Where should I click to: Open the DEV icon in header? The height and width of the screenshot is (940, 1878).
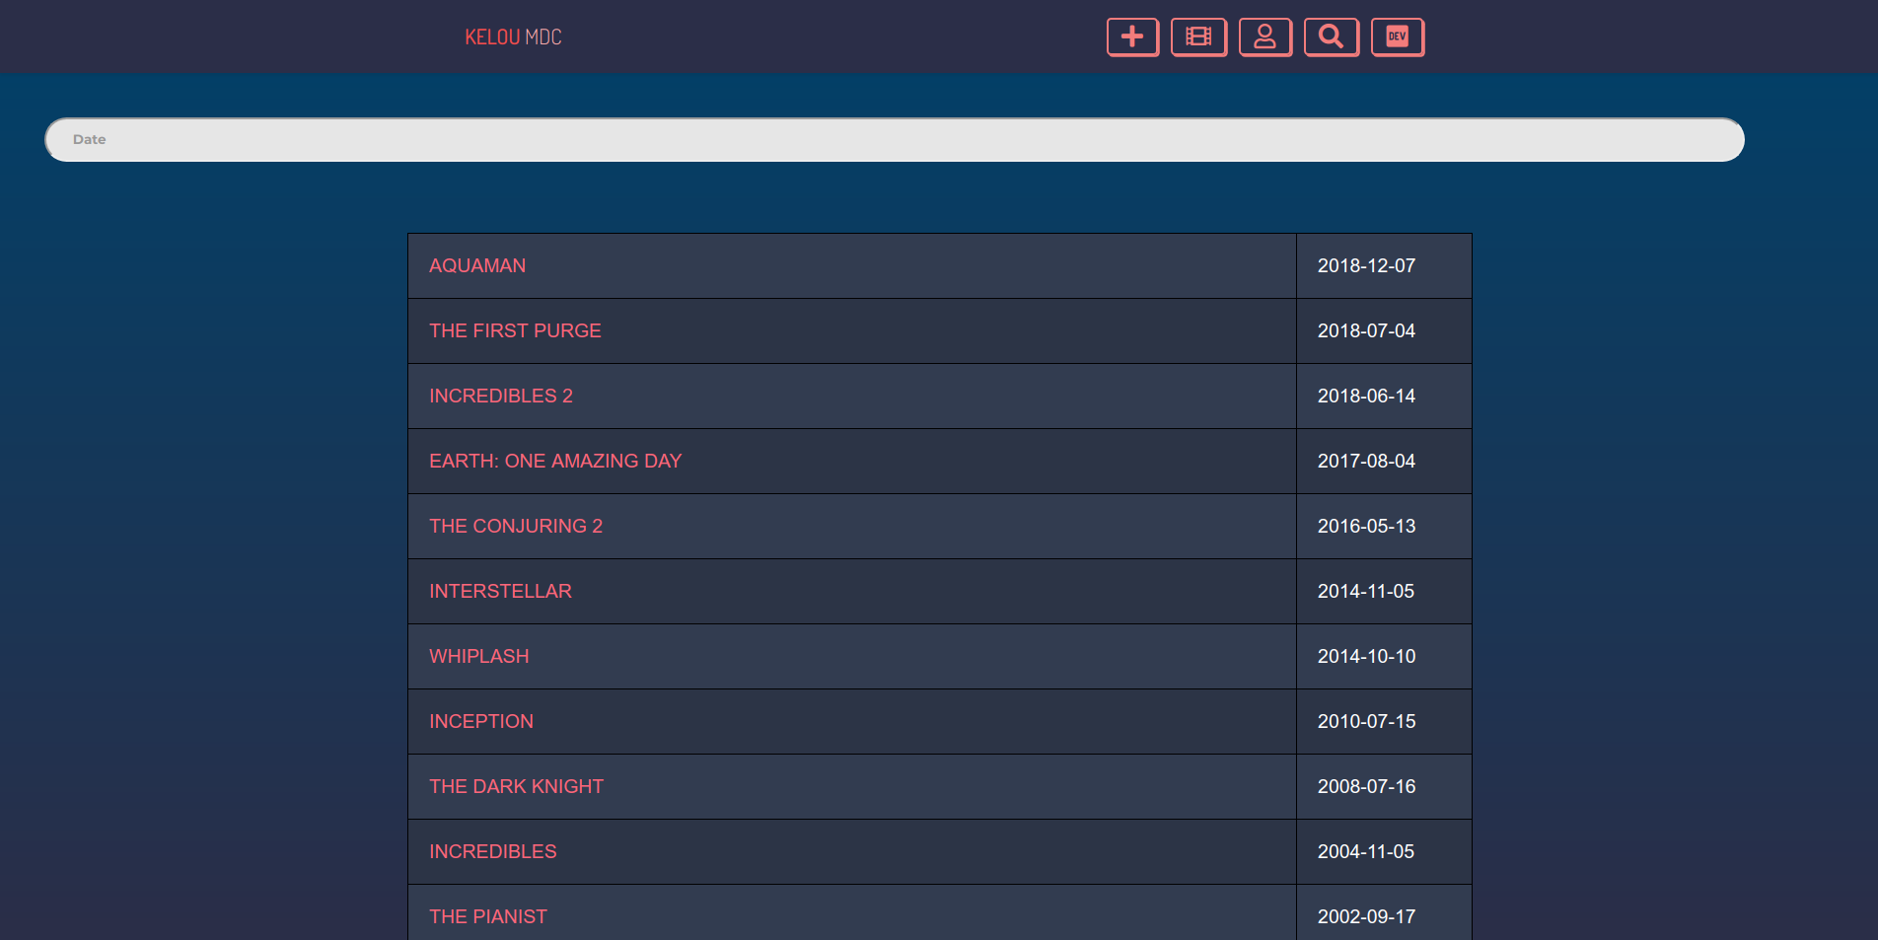1398,37
